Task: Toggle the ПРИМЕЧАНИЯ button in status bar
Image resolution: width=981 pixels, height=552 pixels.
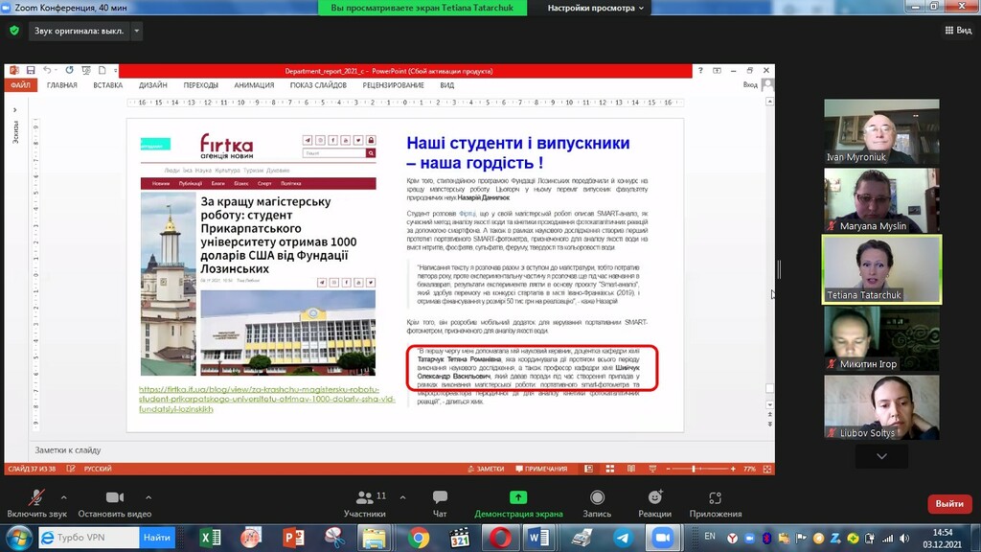Action: (541, 469)
